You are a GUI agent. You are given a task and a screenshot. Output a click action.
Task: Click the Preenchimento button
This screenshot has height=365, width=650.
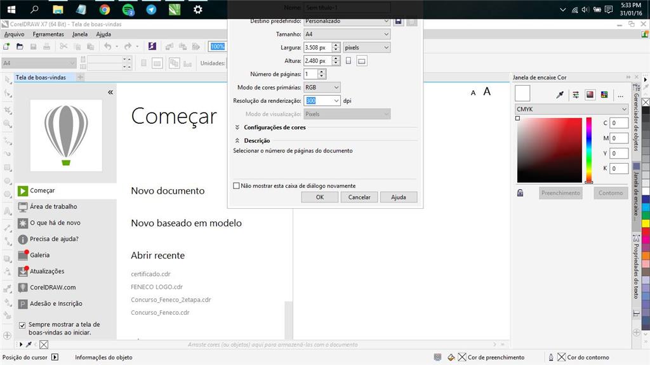coord(560,193)
